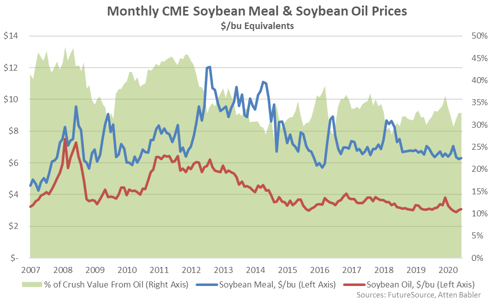Click the 25% right axis label
Viewport: 489px width, 301px height.
(x=479, y=147)
